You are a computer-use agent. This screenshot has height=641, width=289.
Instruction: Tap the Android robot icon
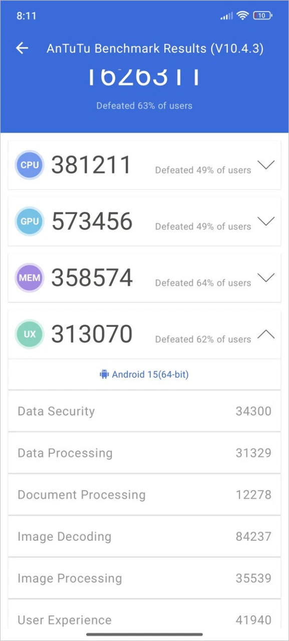(105, 374)
